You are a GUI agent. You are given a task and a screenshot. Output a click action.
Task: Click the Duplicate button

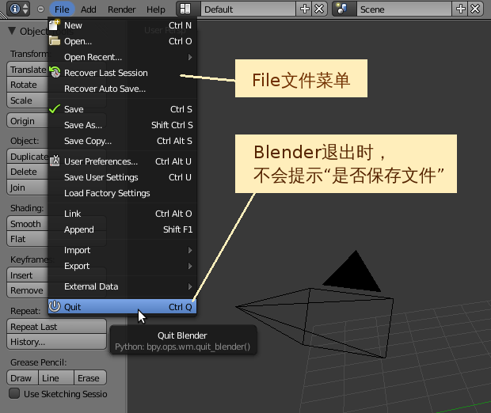click(x=28, y=156)
